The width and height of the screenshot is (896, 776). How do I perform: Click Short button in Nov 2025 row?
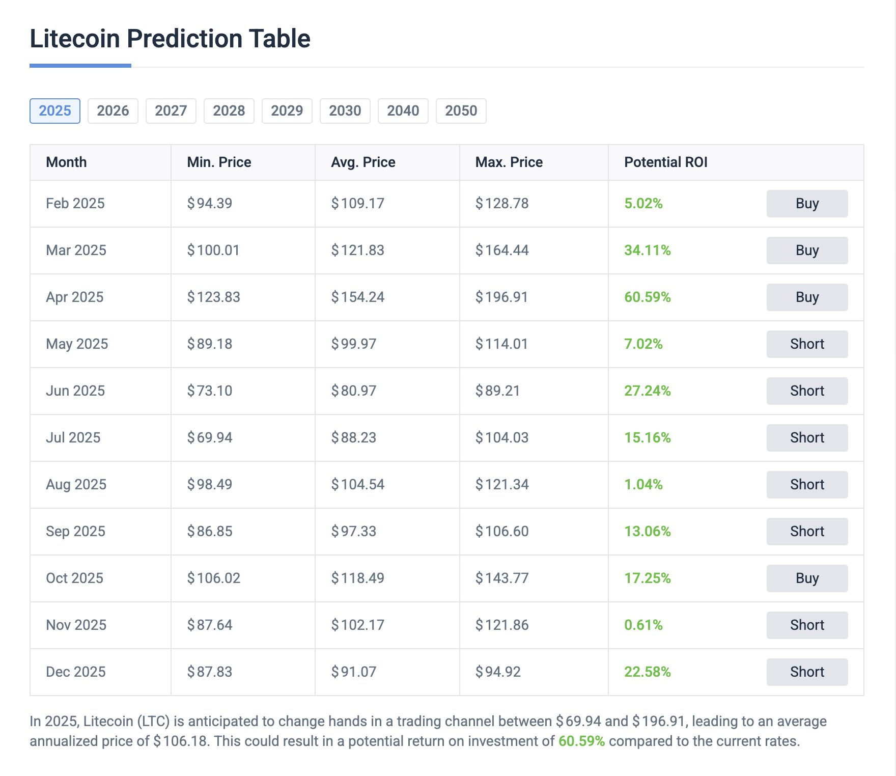pyautogui.click(x=807, y=625)
